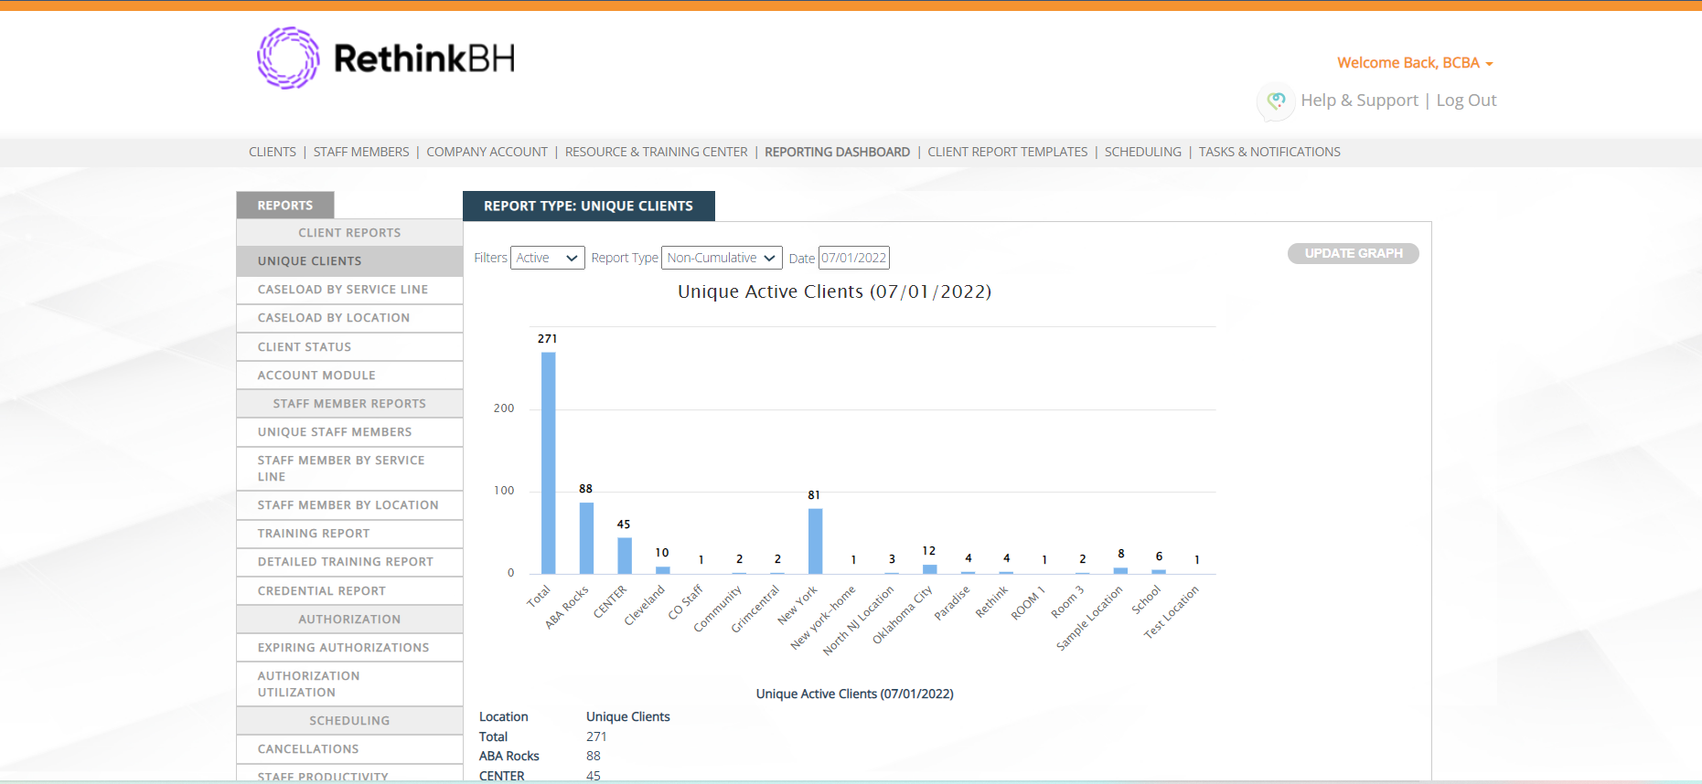Click the Update Graph button
1702x784 pixels.
1353,253
